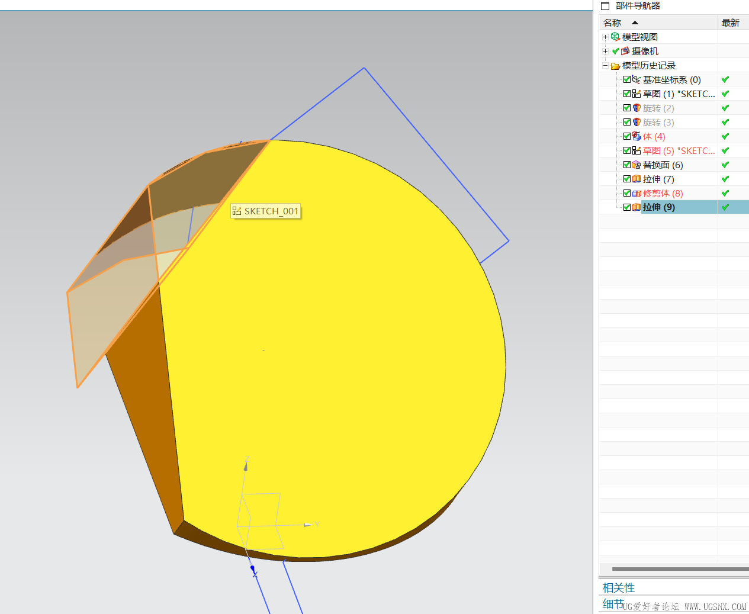Collapse the 模型历史记录 tree node
The height and width of the screenshot is (614, 749).
click(x=605, y=65)
